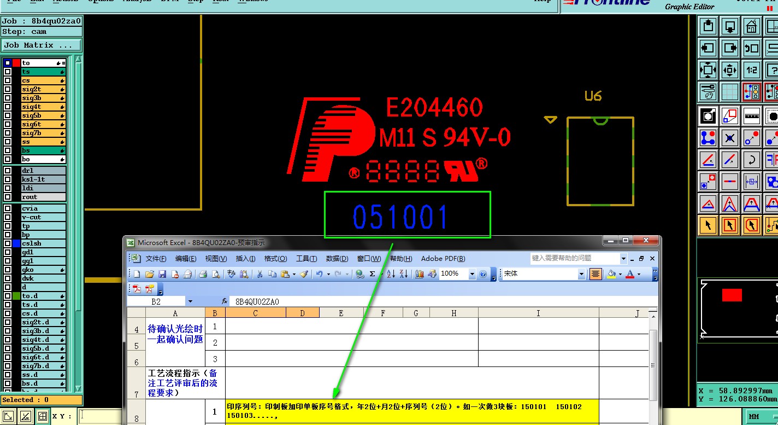This screenshot has height=425, width=778.
Task: Open the fill color dropdown arrow
Action: click(x=620, y=274)
